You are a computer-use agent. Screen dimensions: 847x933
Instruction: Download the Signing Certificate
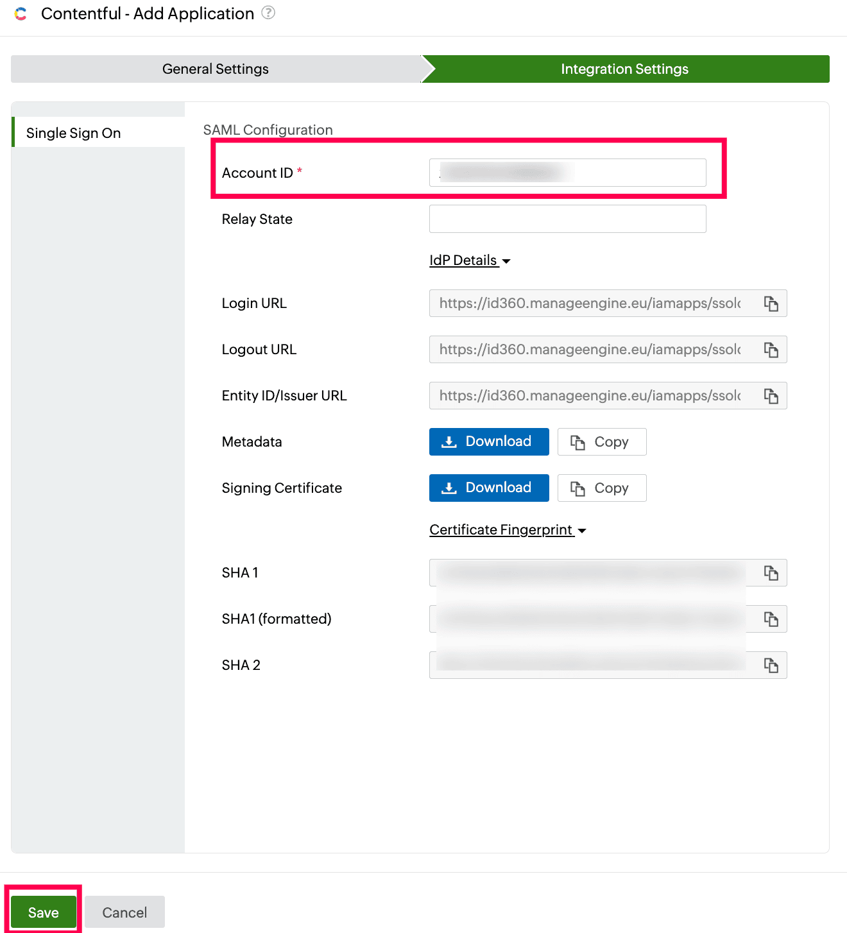pyautogui.click(x=489, y=488)
